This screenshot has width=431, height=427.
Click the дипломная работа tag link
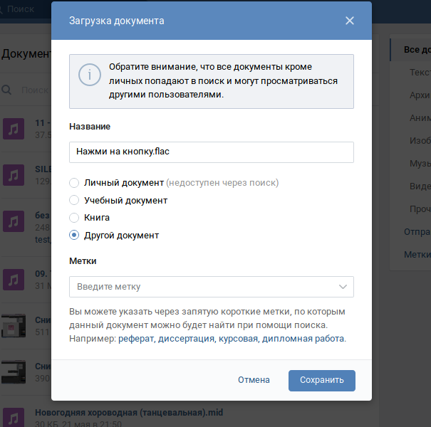303,339
